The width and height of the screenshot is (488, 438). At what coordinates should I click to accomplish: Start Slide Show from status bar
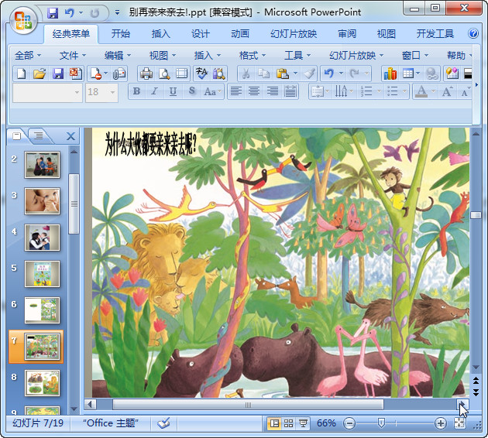303,423
